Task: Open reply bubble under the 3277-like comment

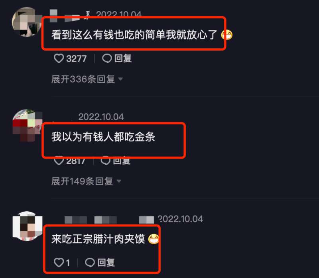Action: 107,58
